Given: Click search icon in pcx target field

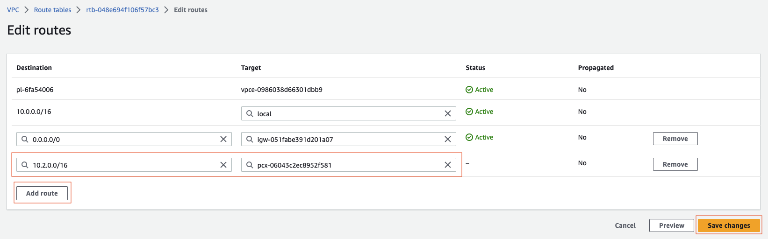Looking at the screenshot, I should pyautogui.click(x=250, y=165).
